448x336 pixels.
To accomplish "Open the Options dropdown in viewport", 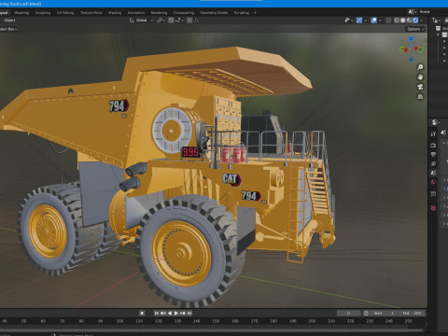I will click(x=415, y=29).
